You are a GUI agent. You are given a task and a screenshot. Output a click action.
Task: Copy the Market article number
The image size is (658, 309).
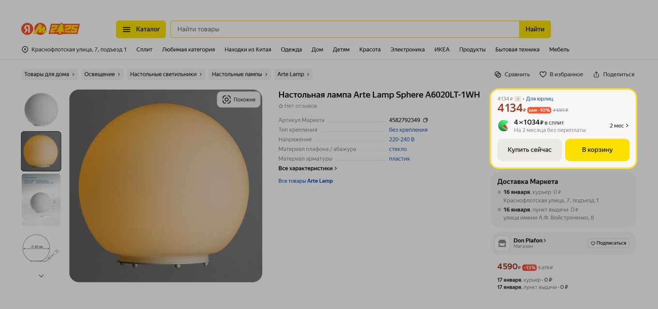425,120
